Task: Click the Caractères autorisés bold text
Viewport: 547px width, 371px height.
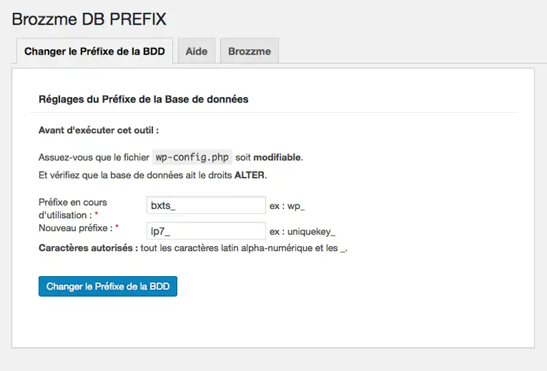Action: [x=85, y=248]
